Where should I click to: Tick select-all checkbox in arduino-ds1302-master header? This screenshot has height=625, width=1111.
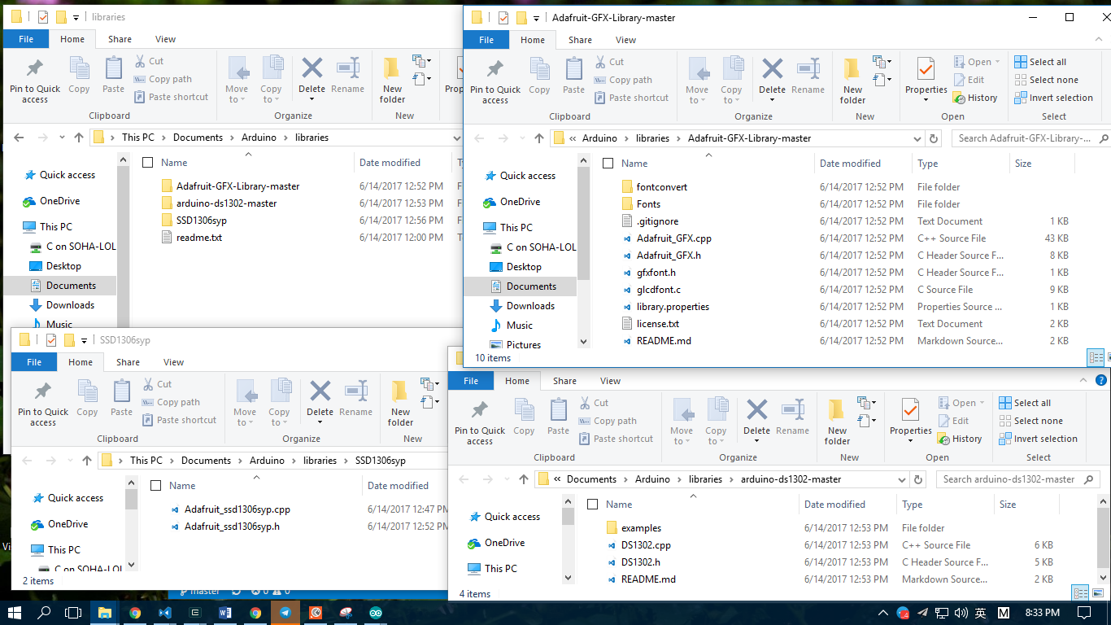(x=592, y=505)
